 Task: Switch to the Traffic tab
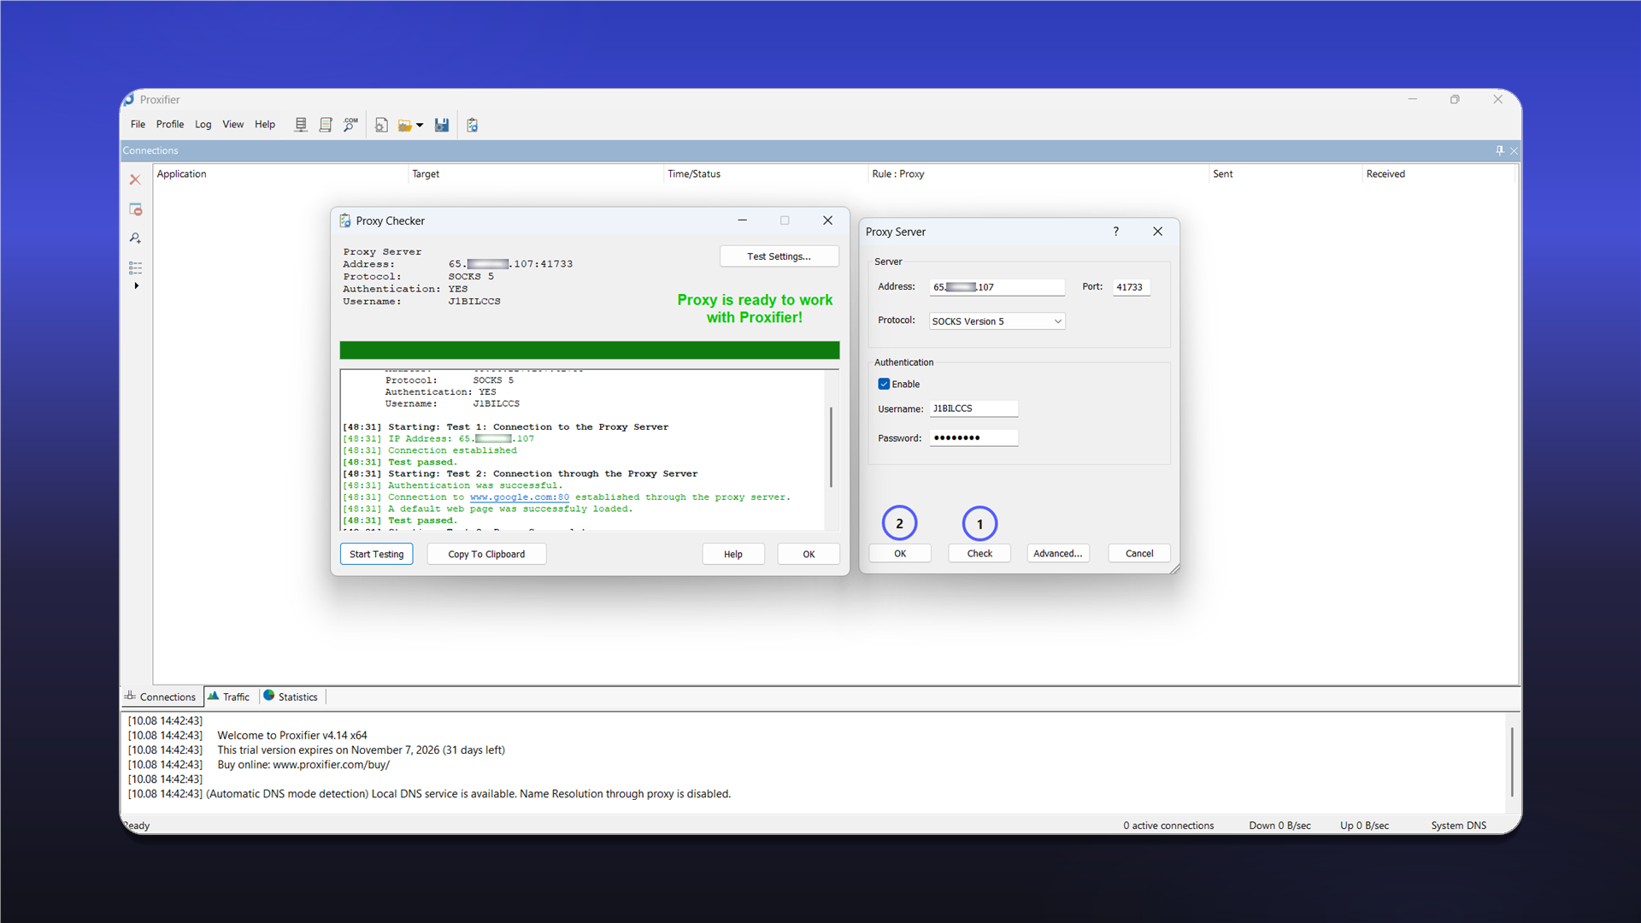[229, 697]
